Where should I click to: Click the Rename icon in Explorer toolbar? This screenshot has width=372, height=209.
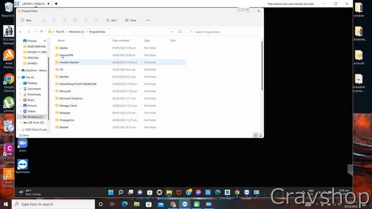pos(76,20)
